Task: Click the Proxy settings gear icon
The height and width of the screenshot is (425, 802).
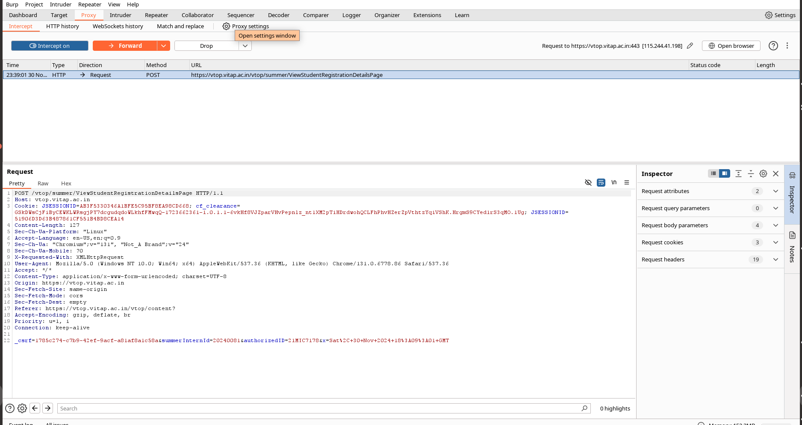Action: pos(226,26)
